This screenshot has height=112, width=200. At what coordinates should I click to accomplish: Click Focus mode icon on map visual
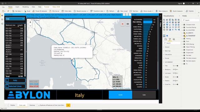coord(127,15)
